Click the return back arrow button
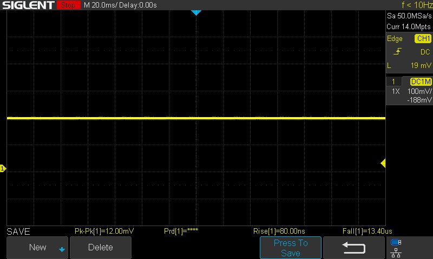The width and height of the screenshot is (433, 259). (x=354, y=248)
